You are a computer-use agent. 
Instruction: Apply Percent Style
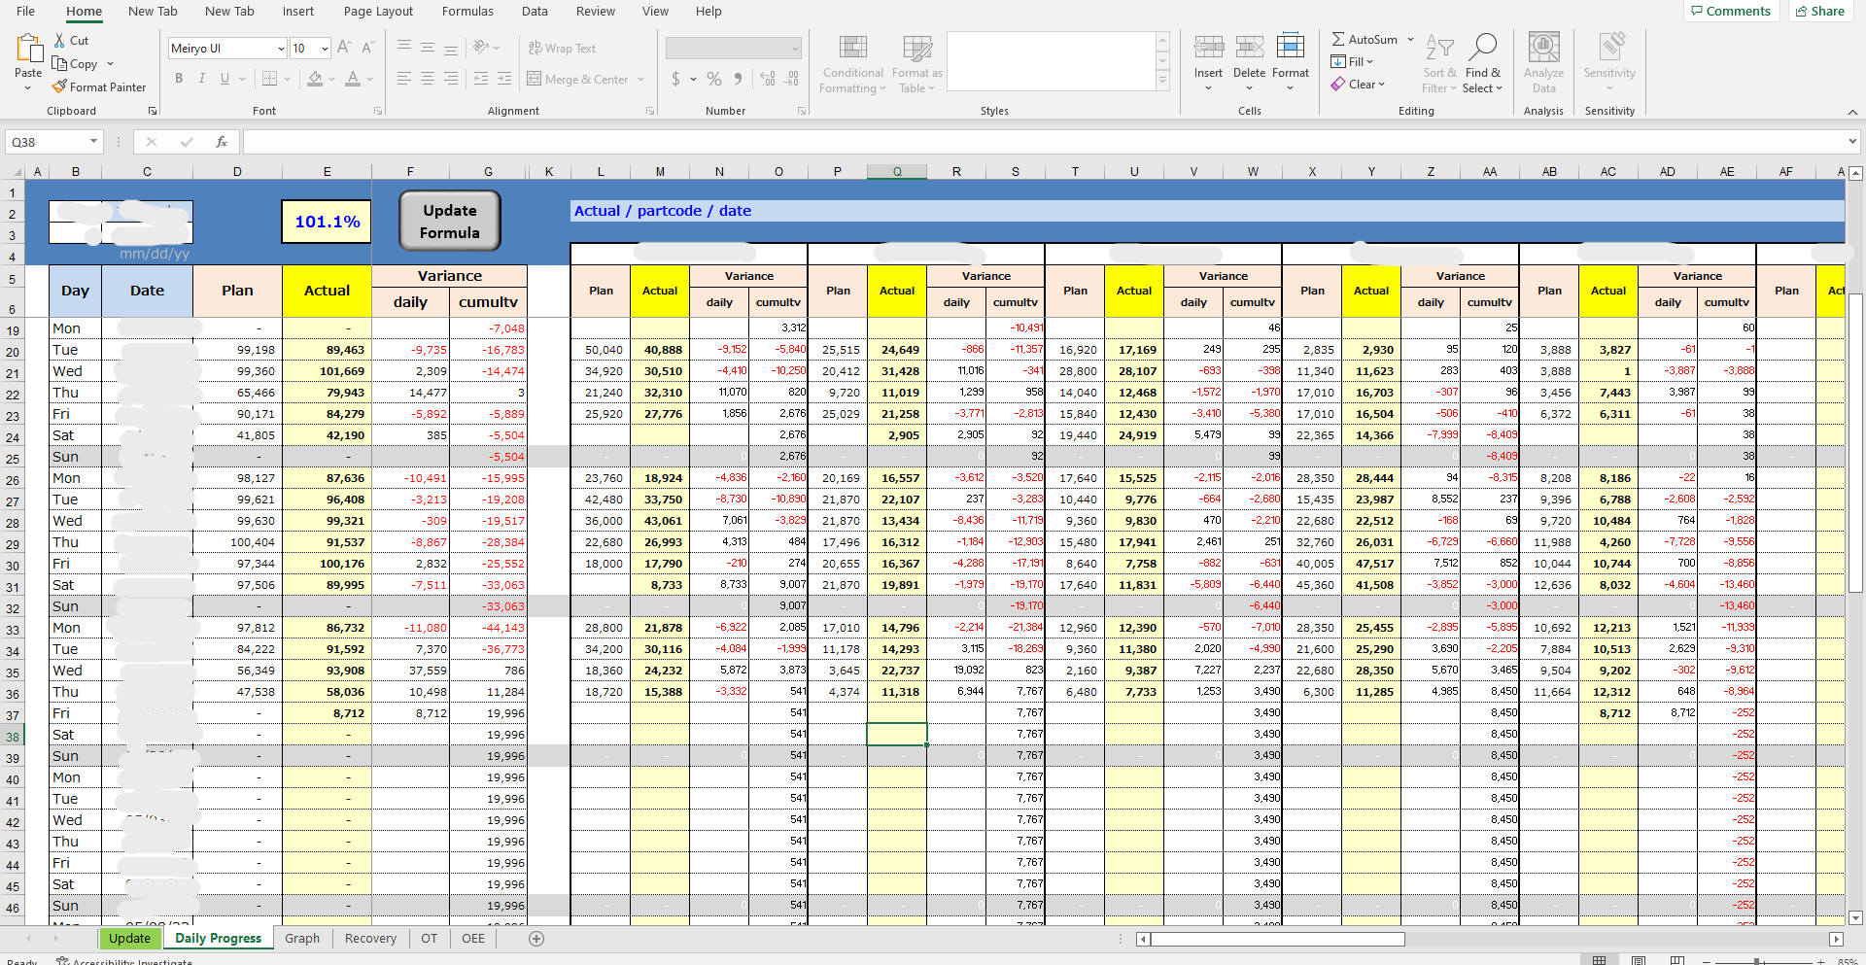click(x=714, y=79)
